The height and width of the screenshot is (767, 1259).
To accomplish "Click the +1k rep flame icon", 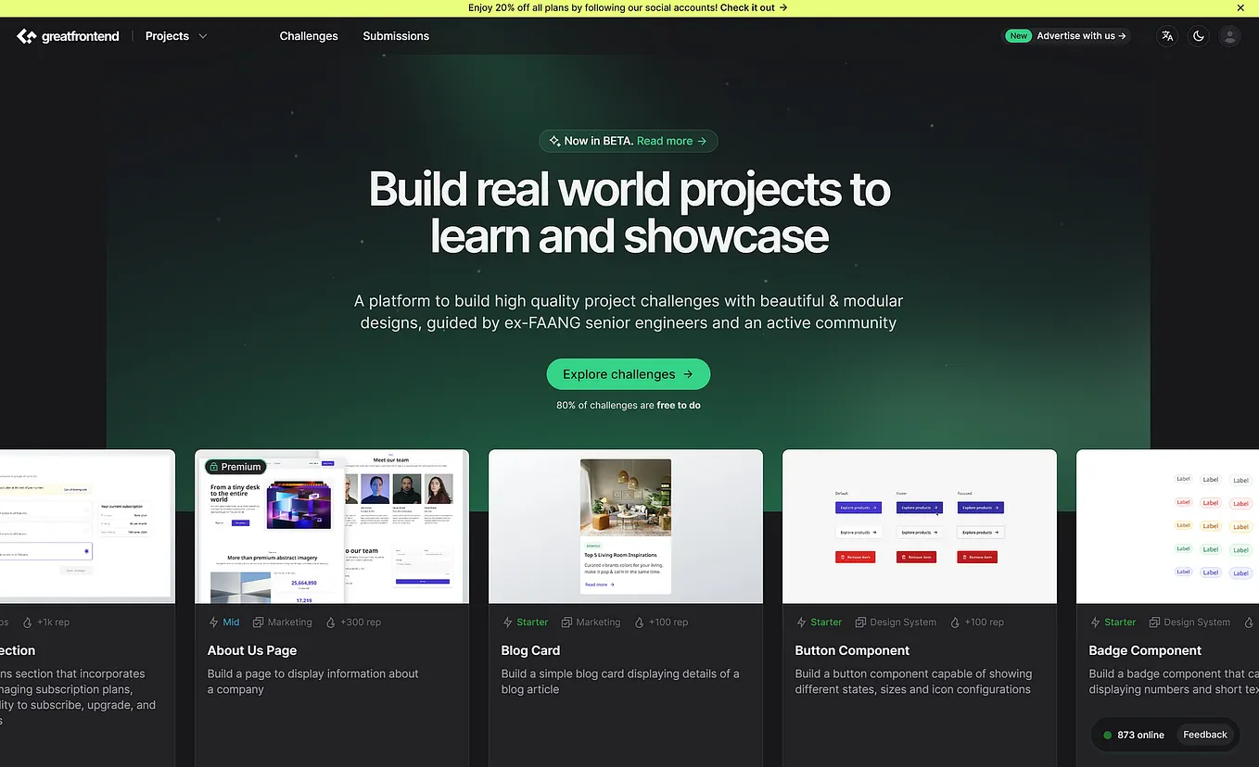I will (27, 622).
